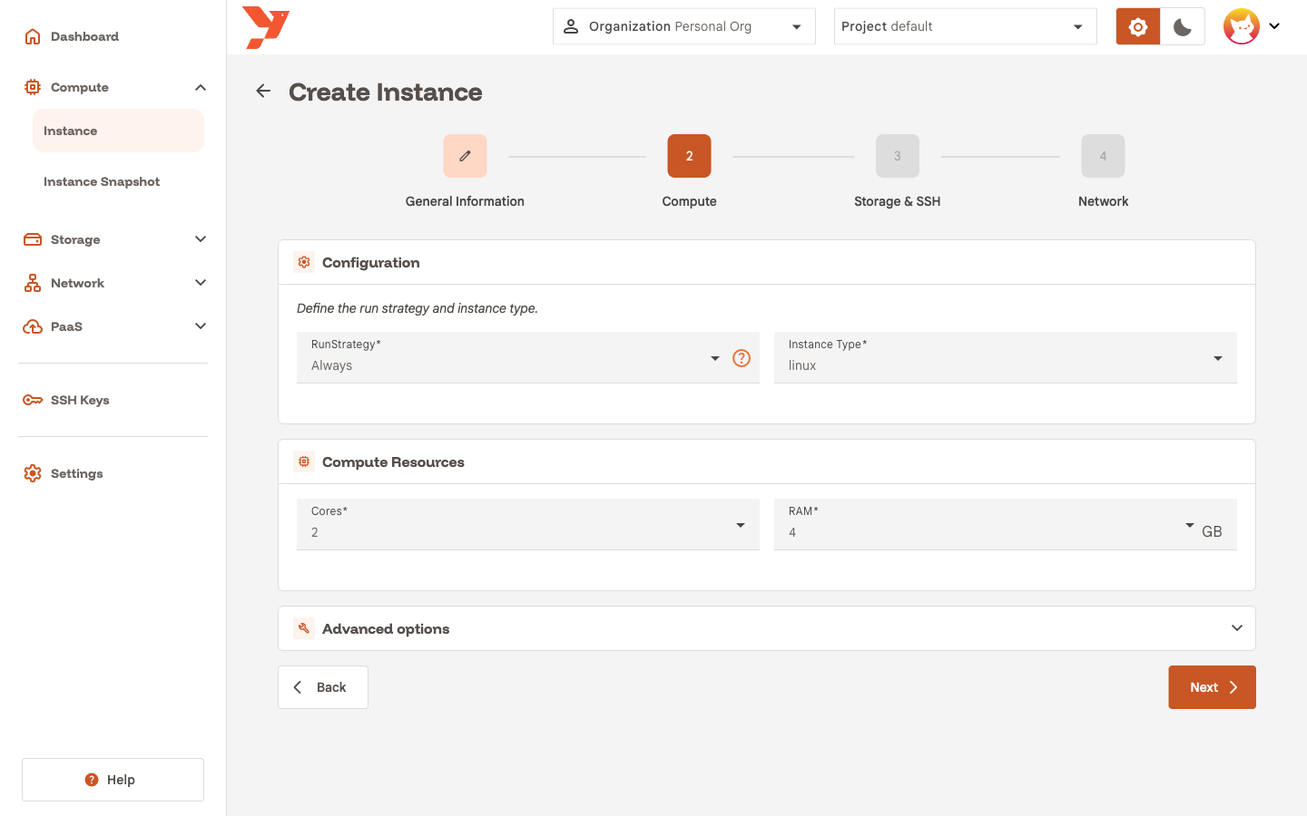
Task: Open Settings in the sidebar
Action: pos(76,473)
